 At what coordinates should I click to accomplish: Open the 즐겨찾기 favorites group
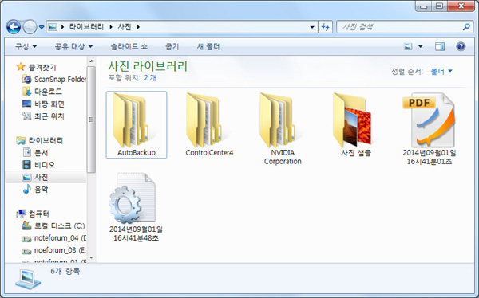(x=36, y=67)
